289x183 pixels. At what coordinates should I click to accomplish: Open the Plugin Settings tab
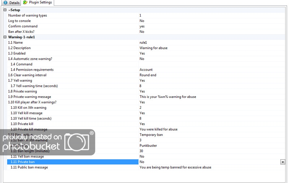tap(40, 3)
